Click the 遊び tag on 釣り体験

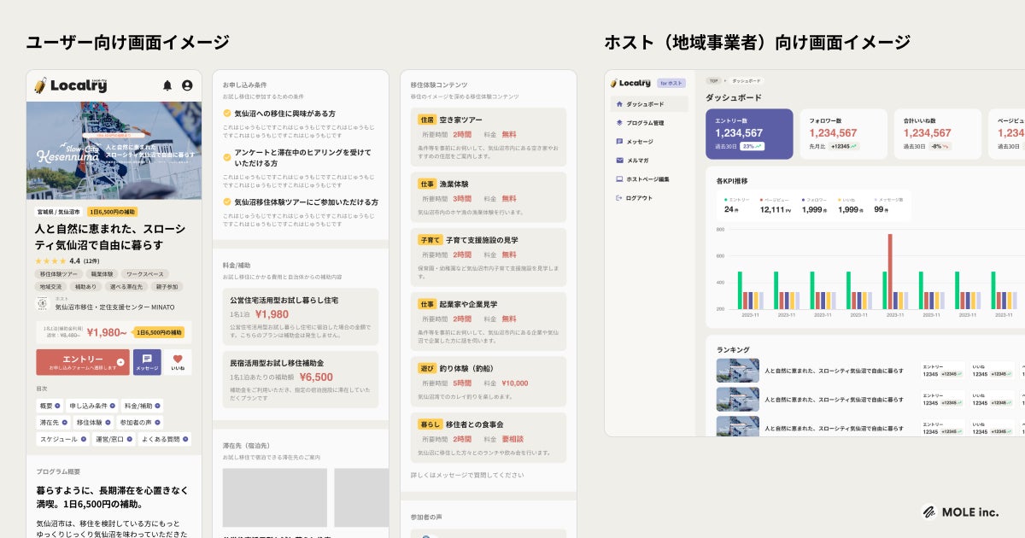tap(428, 369)
